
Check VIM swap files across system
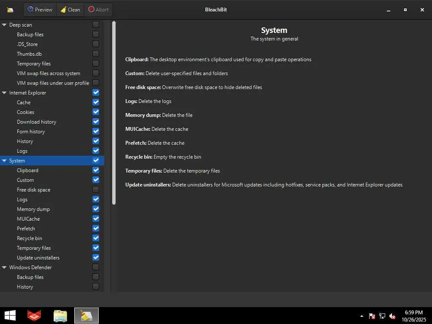(x=96, y=73)
